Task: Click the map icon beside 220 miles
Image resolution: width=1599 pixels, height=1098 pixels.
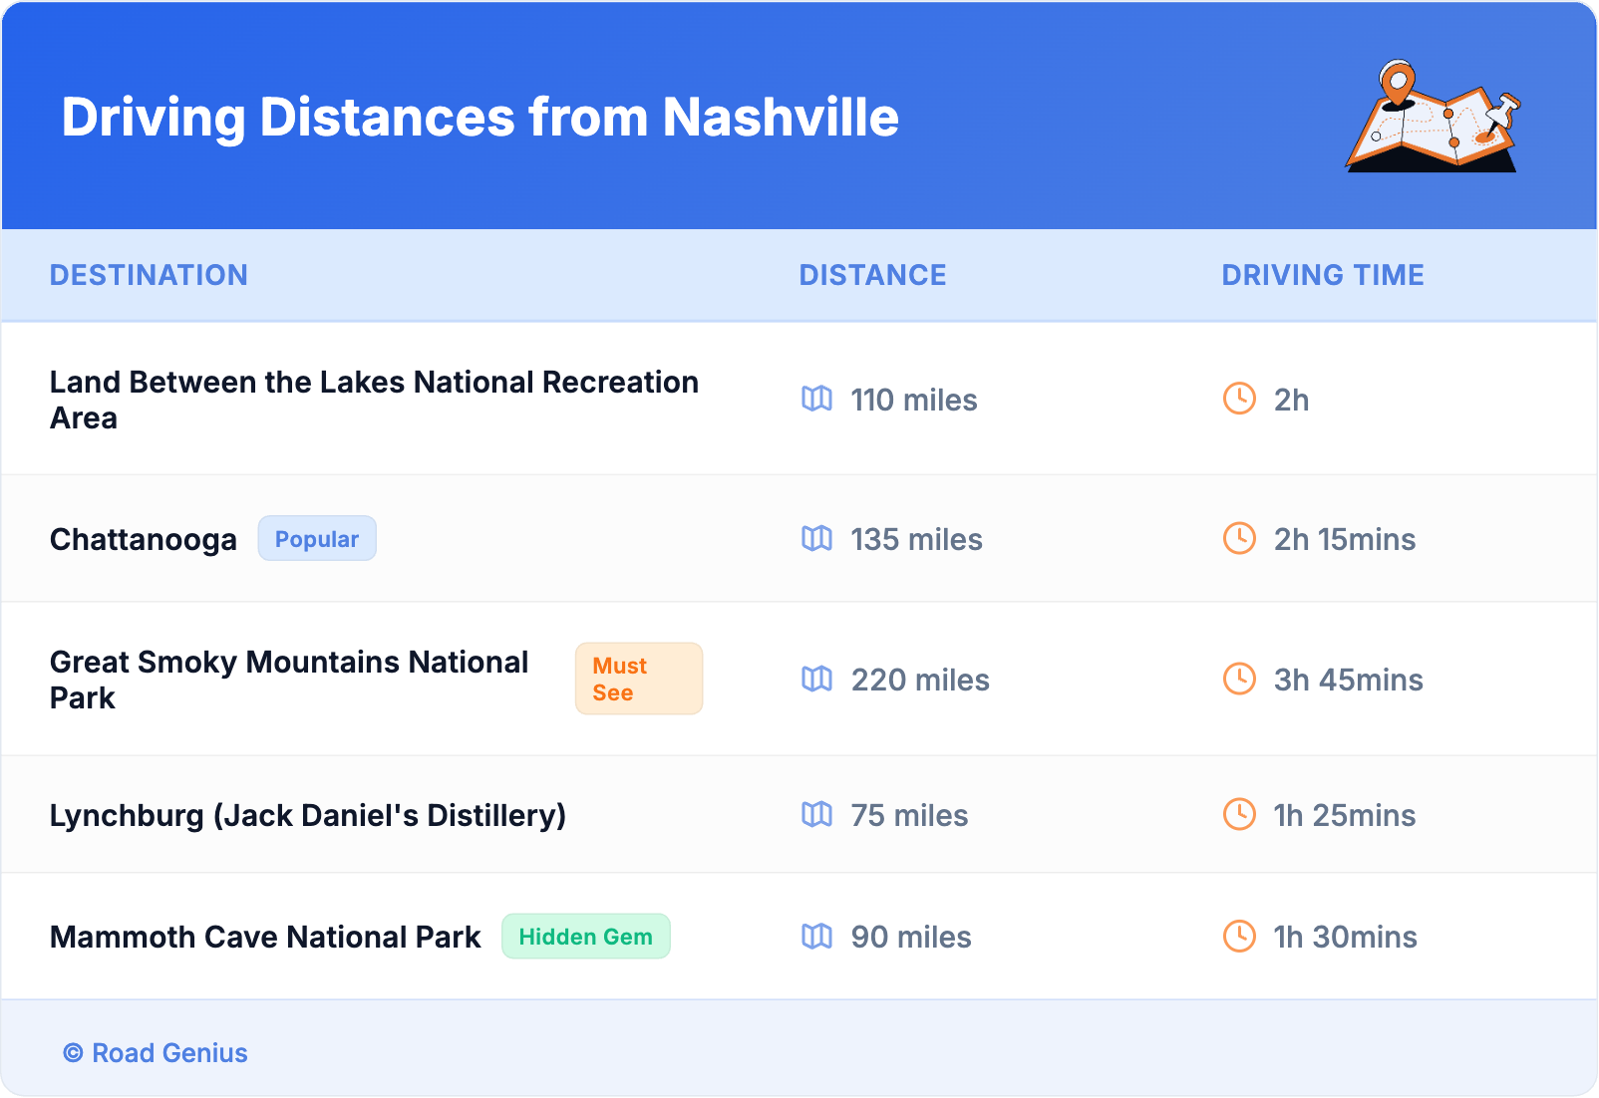Action: pos(816,679)
